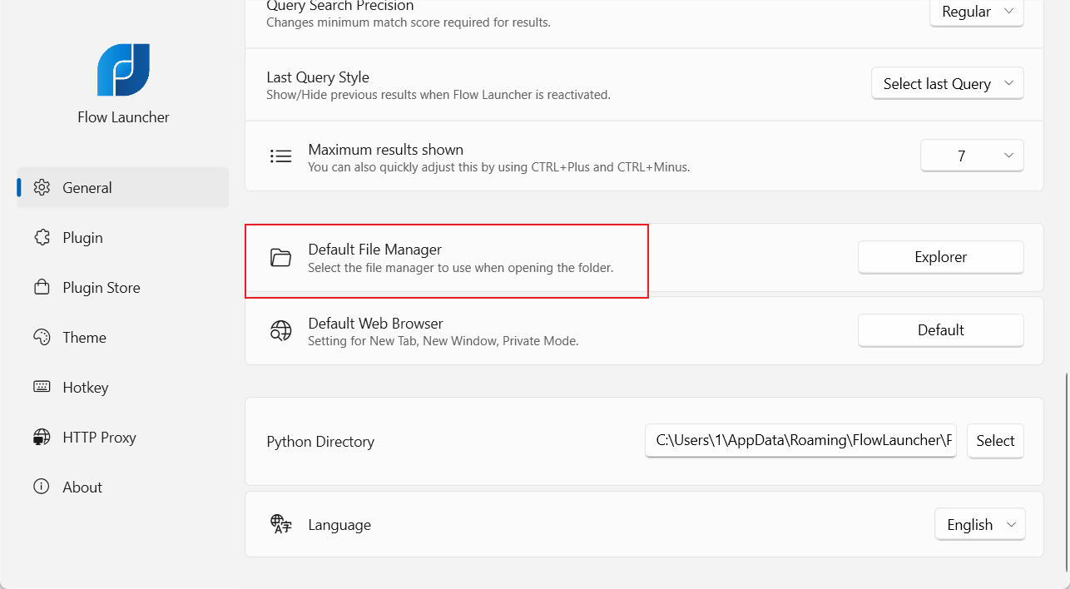Image resolution: width=1070 pixels, height=589 pixels.
Task: Click the folder icon beside Default File Manager
Action: click(x=280, y=256)
